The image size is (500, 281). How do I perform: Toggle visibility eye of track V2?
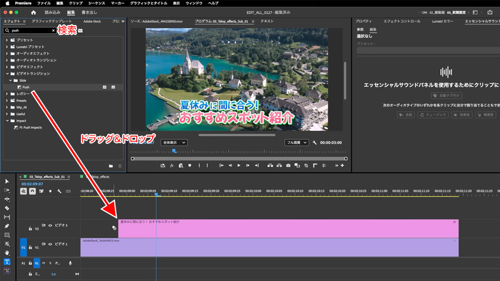[50, 225]
